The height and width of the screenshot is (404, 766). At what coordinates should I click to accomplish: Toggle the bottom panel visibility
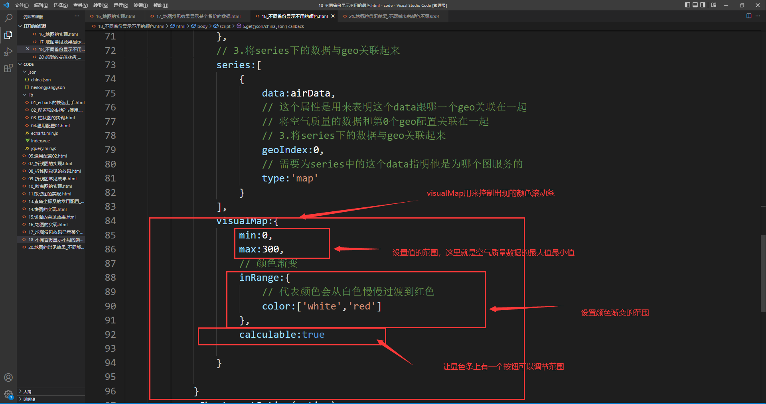click(x=695, y=5)
